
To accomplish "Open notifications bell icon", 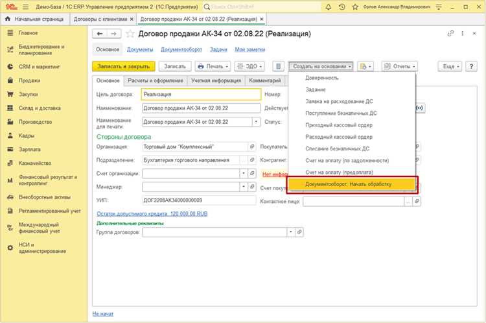I will (329, 6).
